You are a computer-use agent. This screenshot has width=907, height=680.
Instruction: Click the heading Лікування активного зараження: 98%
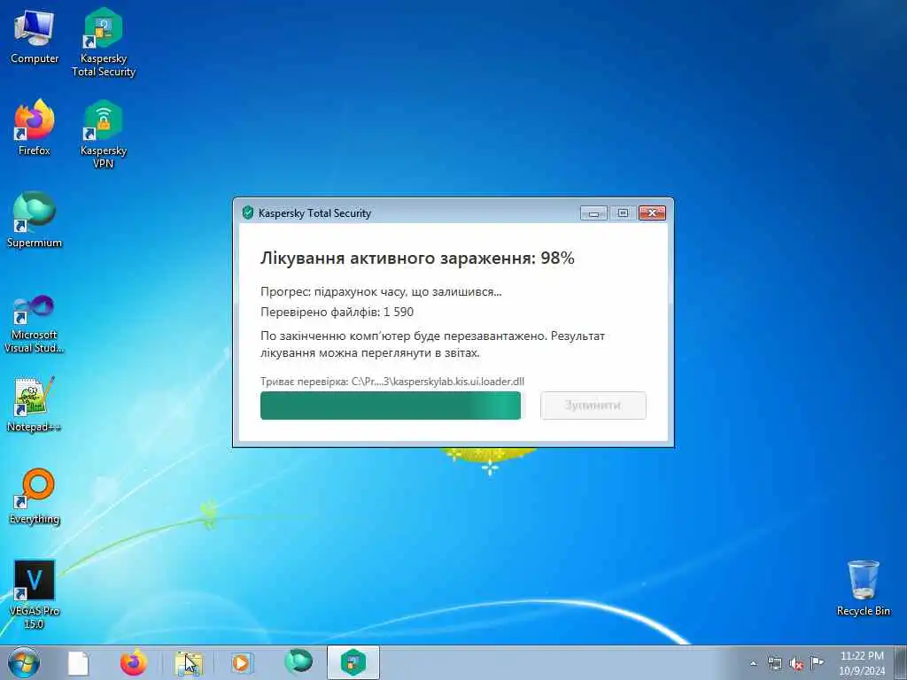[x=417, y=258]
